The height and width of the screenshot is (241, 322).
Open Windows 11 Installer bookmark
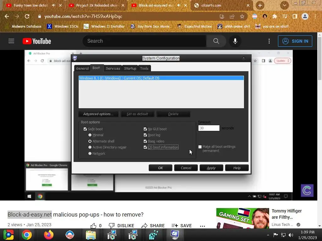104,26
